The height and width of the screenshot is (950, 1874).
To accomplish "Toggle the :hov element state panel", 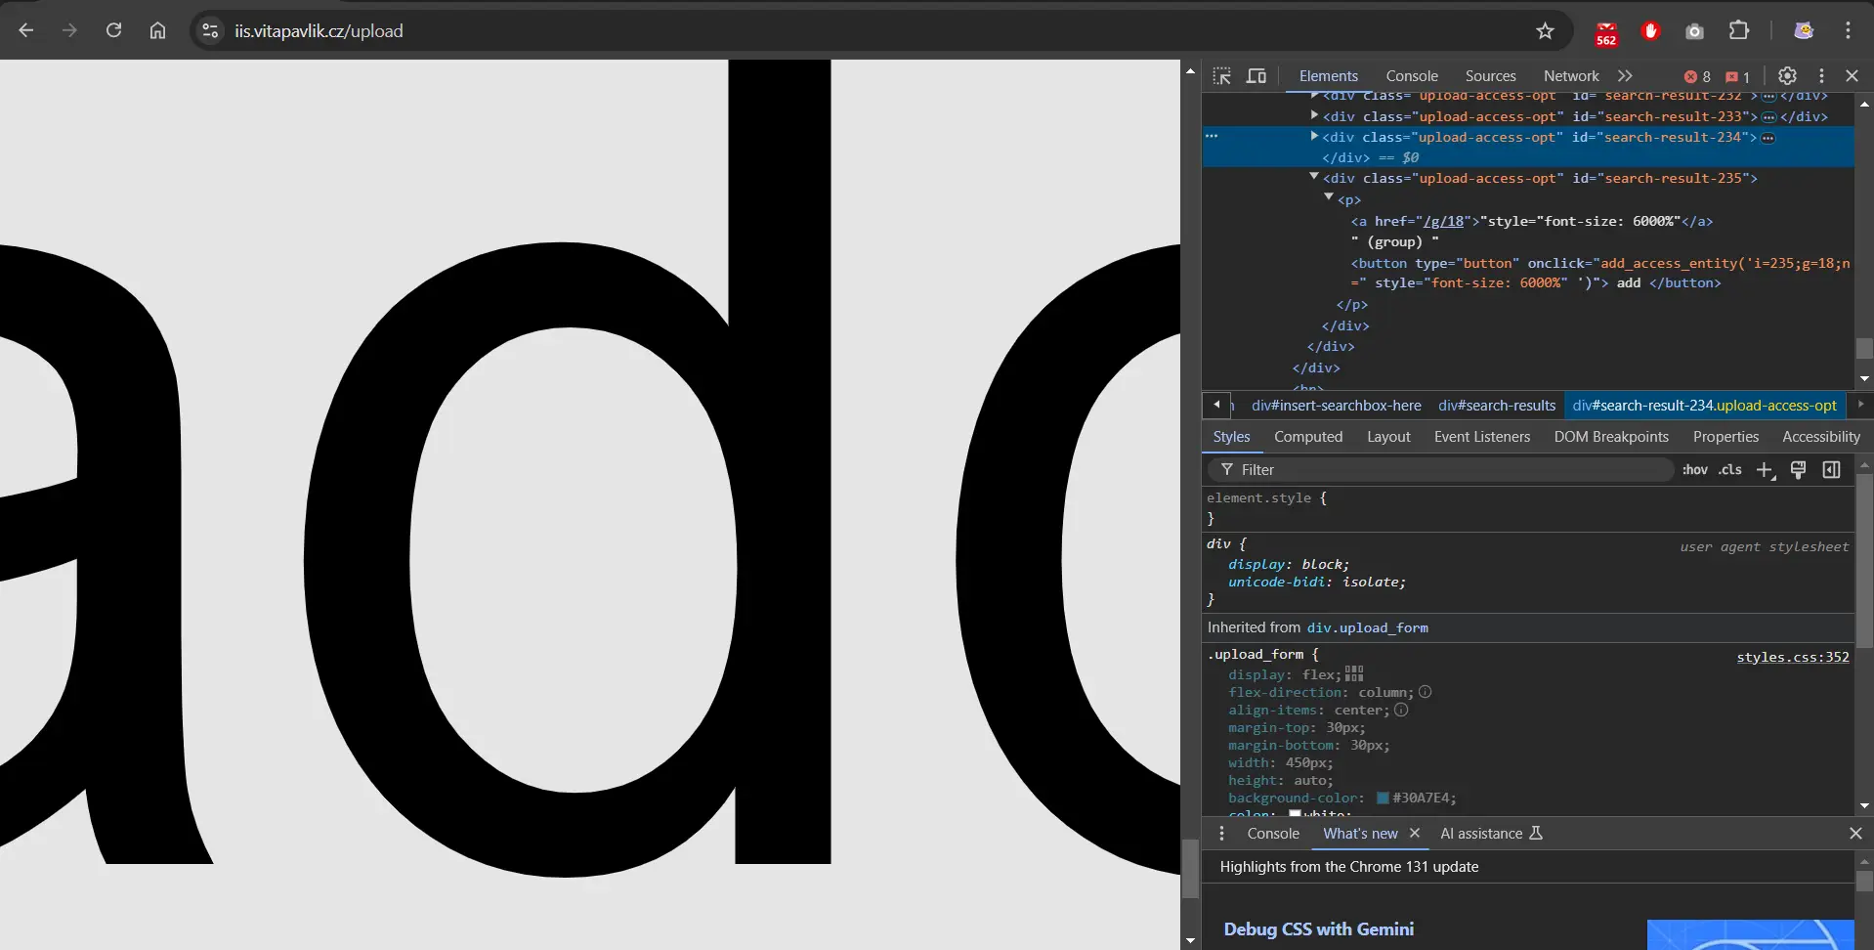I will 1694,470.
